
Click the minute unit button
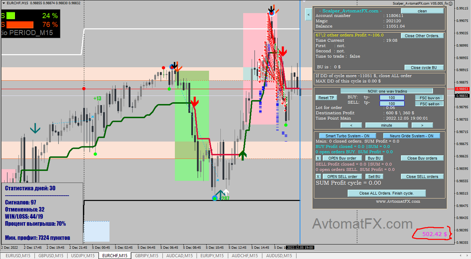coord(386,125)
